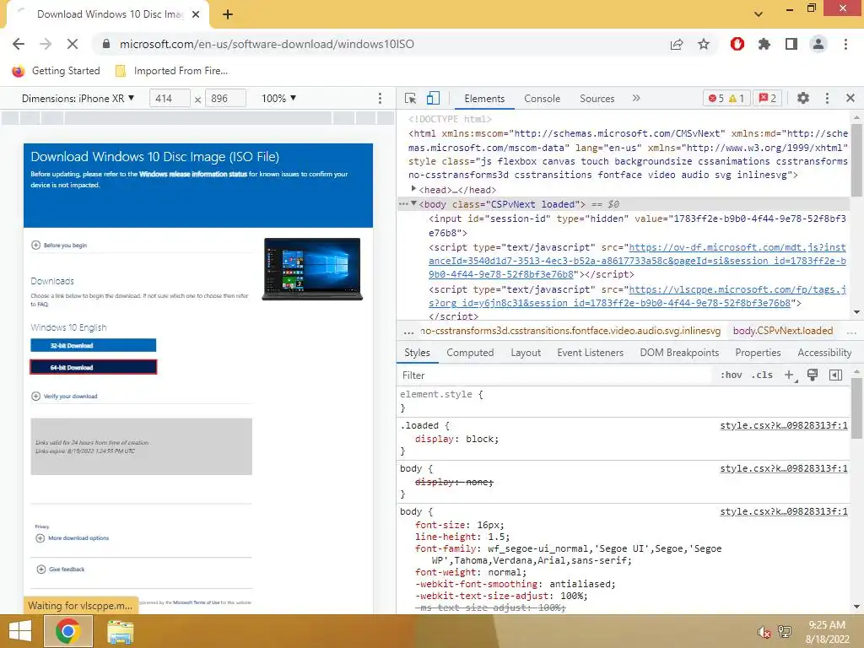Toggle the browser side panel icon
This screenshot has height=648, width=864.
[791, 44]
